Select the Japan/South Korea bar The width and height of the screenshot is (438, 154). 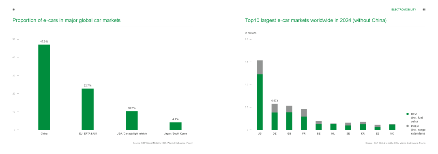176,126
